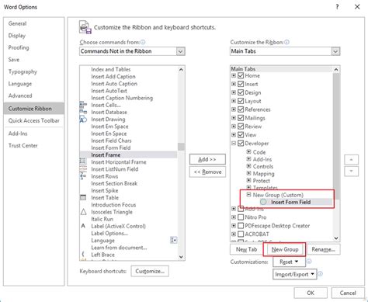Viewport: 368px width, 302px height.
Task: Click the << Remove button
Action: (207, 172)
